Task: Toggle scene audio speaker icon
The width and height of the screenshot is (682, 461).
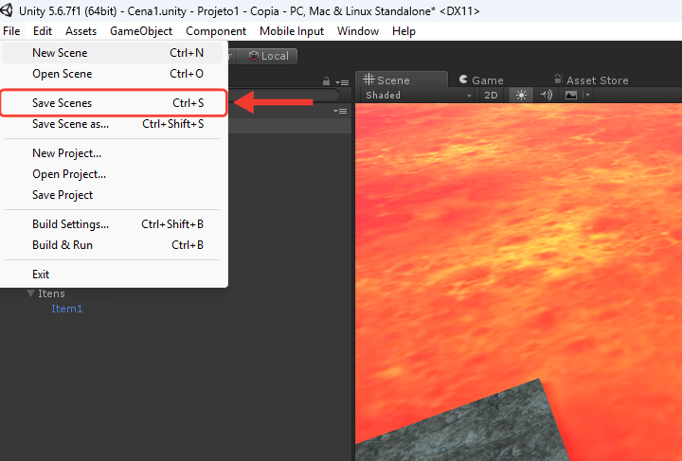Action: [x=546, y=96]
